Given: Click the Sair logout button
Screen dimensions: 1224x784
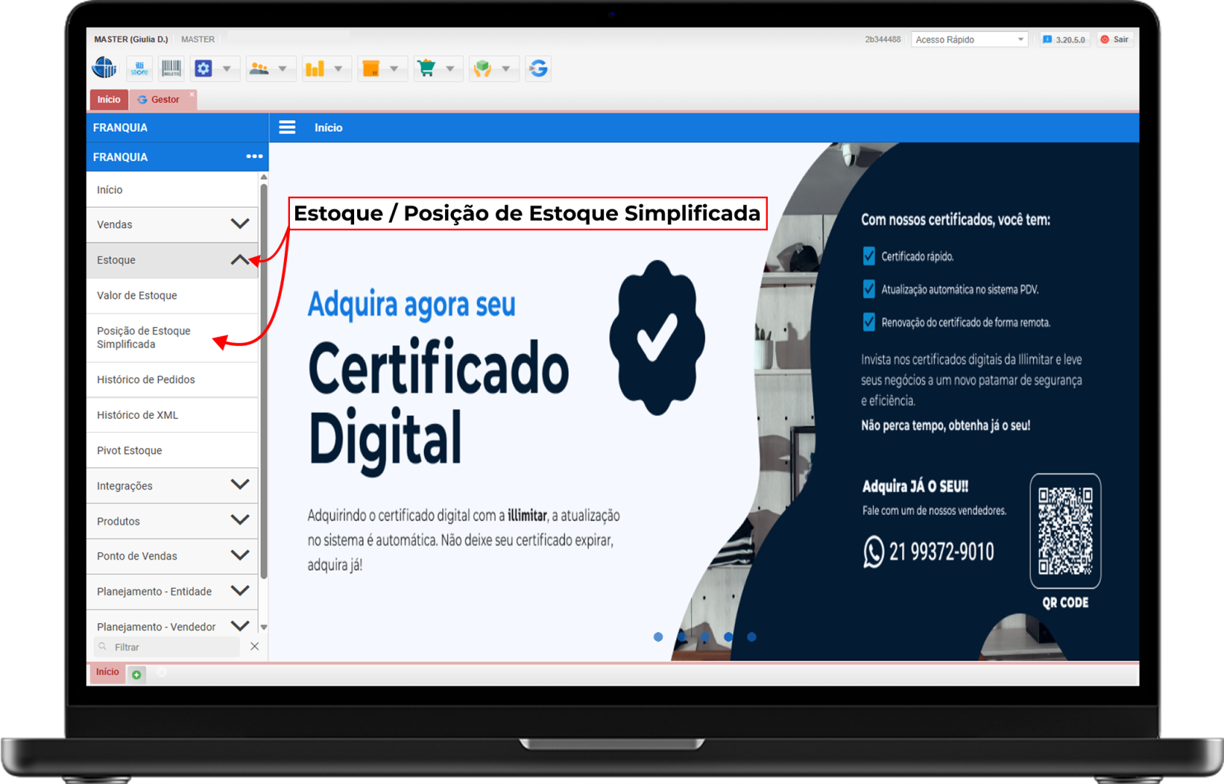Looking at the screenshot, I should (x=1115, y=39).
